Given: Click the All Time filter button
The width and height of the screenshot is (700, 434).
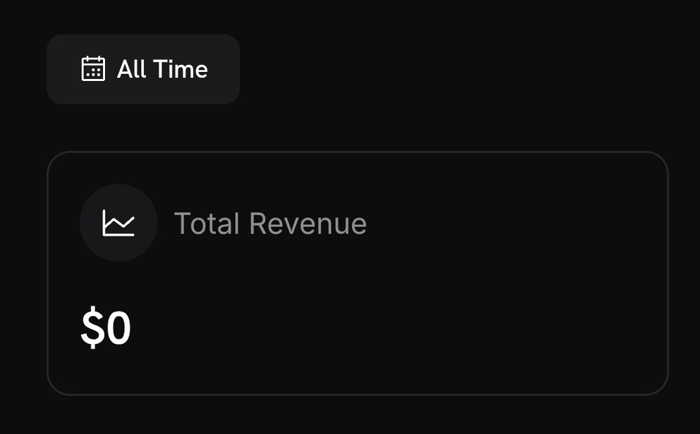Looking at the screenshot, I should [x=143, y=69].
